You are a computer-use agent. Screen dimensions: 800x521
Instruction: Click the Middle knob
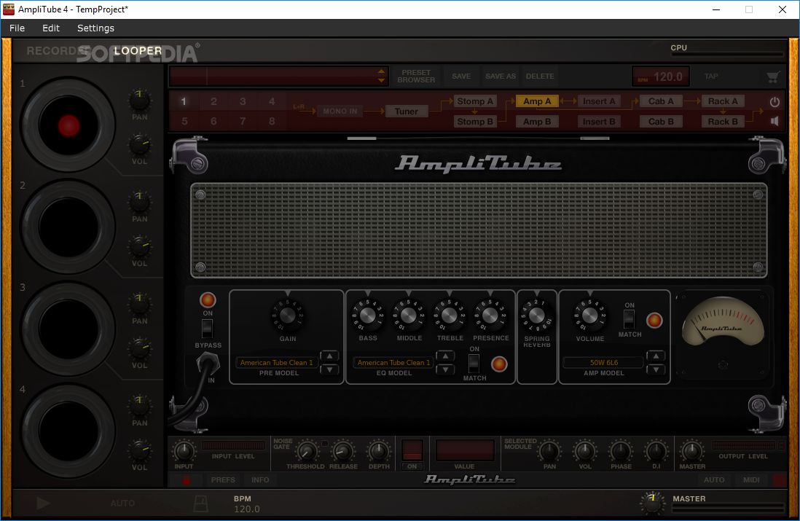pos(409,316)
